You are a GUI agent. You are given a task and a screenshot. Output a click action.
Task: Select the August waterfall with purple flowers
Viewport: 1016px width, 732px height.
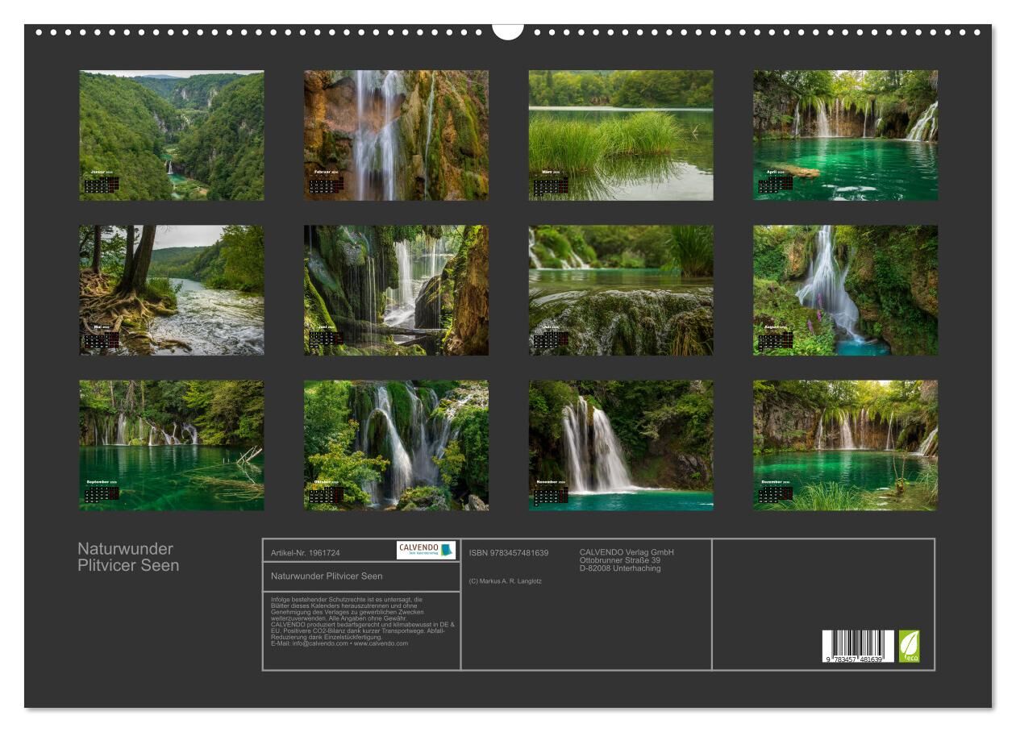pyautogui.click(x=845, y=290)
